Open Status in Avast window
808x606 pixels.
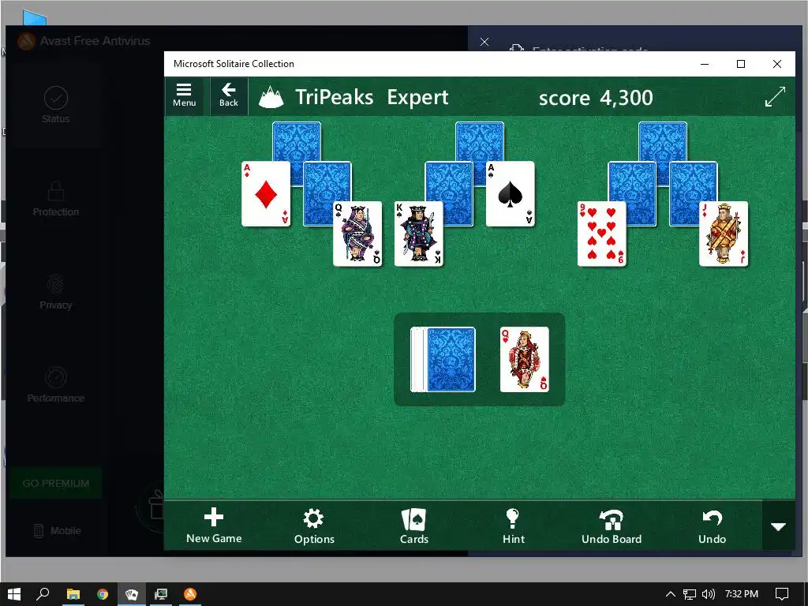point(56,105)
